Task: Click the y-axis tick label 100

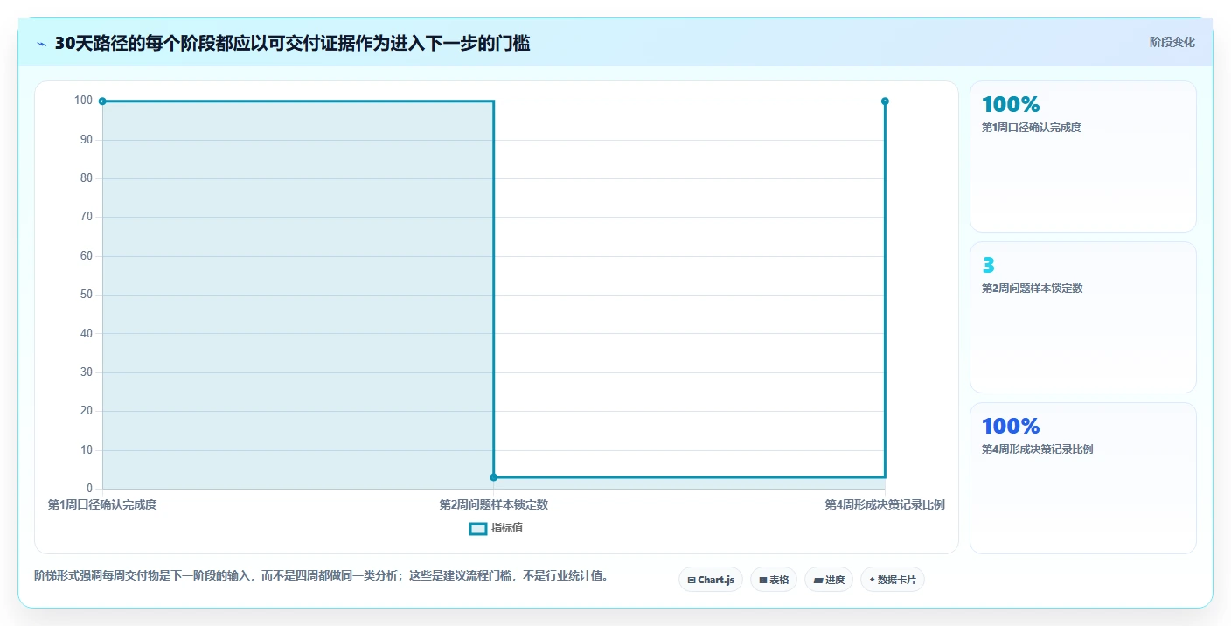Action: pos(83,101)
